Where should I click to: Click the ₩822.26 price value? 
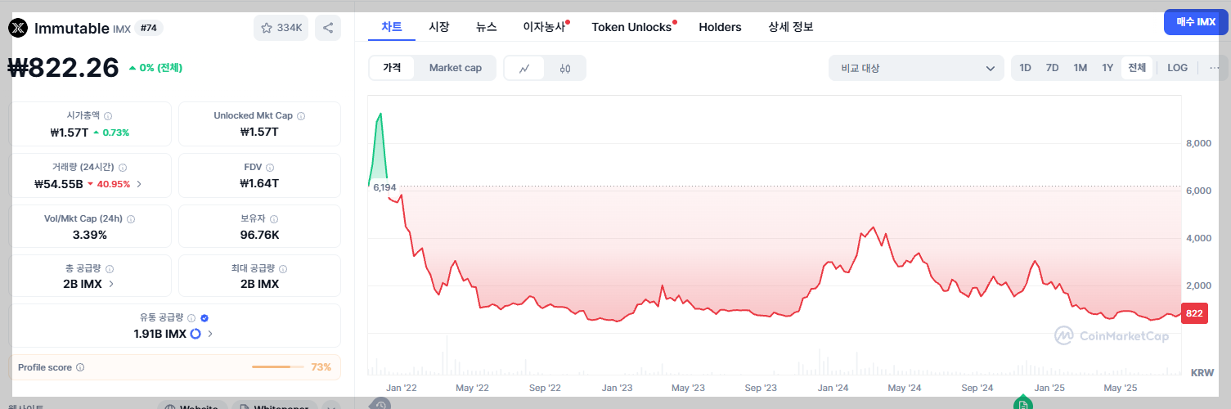coord(64,68)
